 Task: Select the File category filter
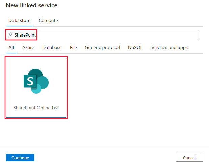(x=73, y=47)
